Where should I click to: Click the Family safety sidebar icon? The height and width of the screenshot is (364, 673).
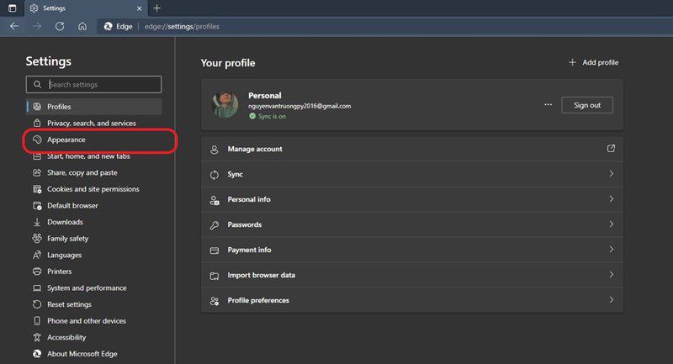click(37, 238)
